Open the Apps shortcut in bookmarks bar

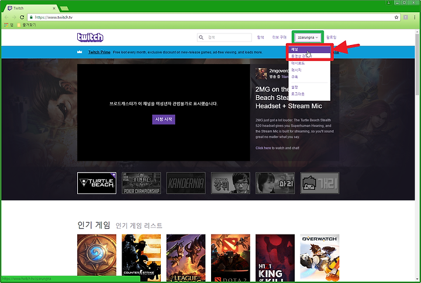(9, 25)
